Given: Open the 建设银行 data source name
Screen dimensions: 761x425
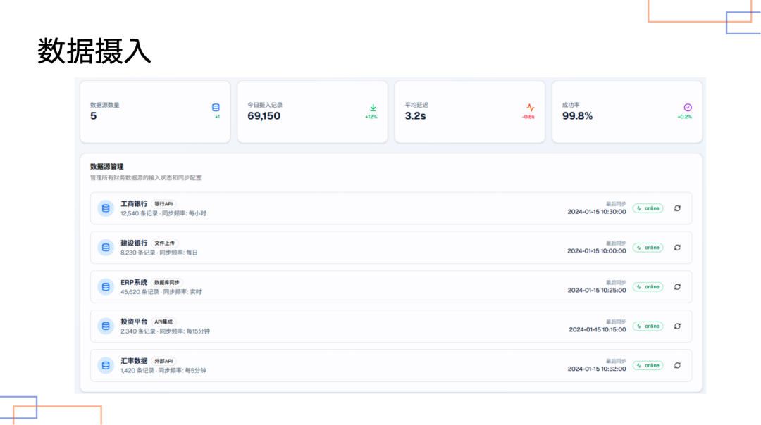Looking at the screenshot, I should [134, 243].
